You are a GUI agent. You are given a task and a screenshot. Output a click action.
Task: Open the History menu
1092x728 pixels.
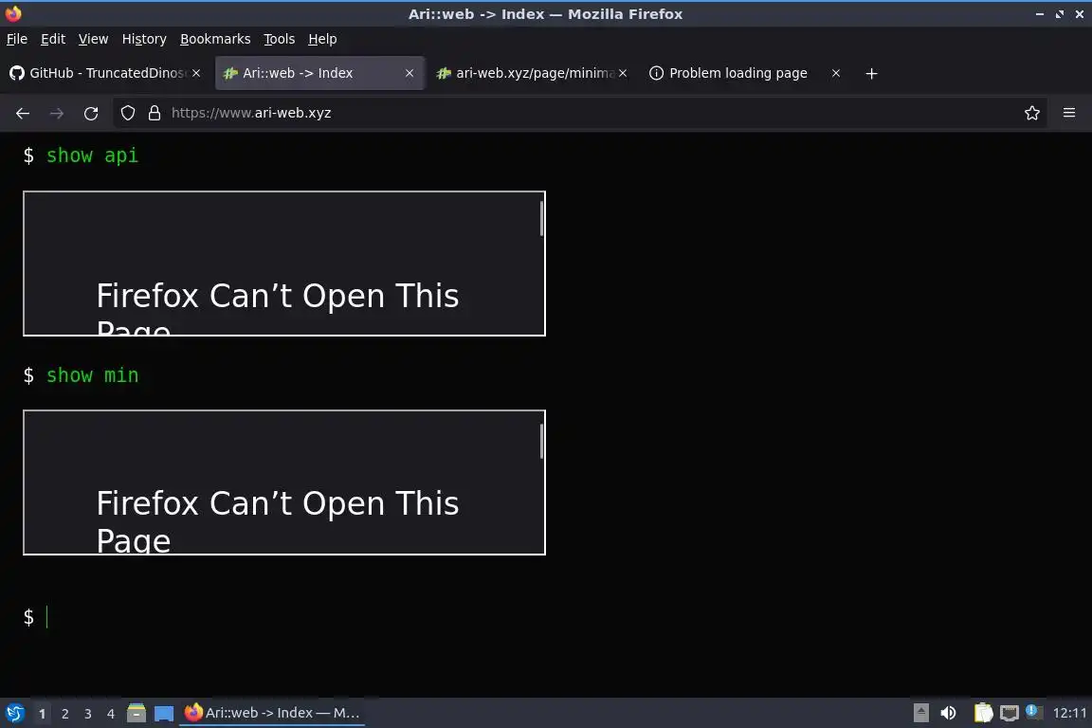coord(144,39)
